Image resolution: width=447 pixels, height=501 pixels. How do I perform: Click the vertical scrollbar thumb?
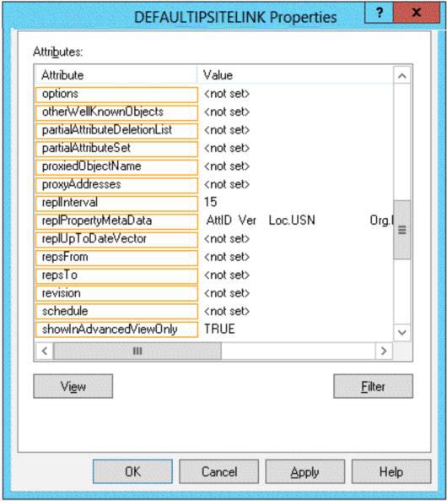[402, 230]
